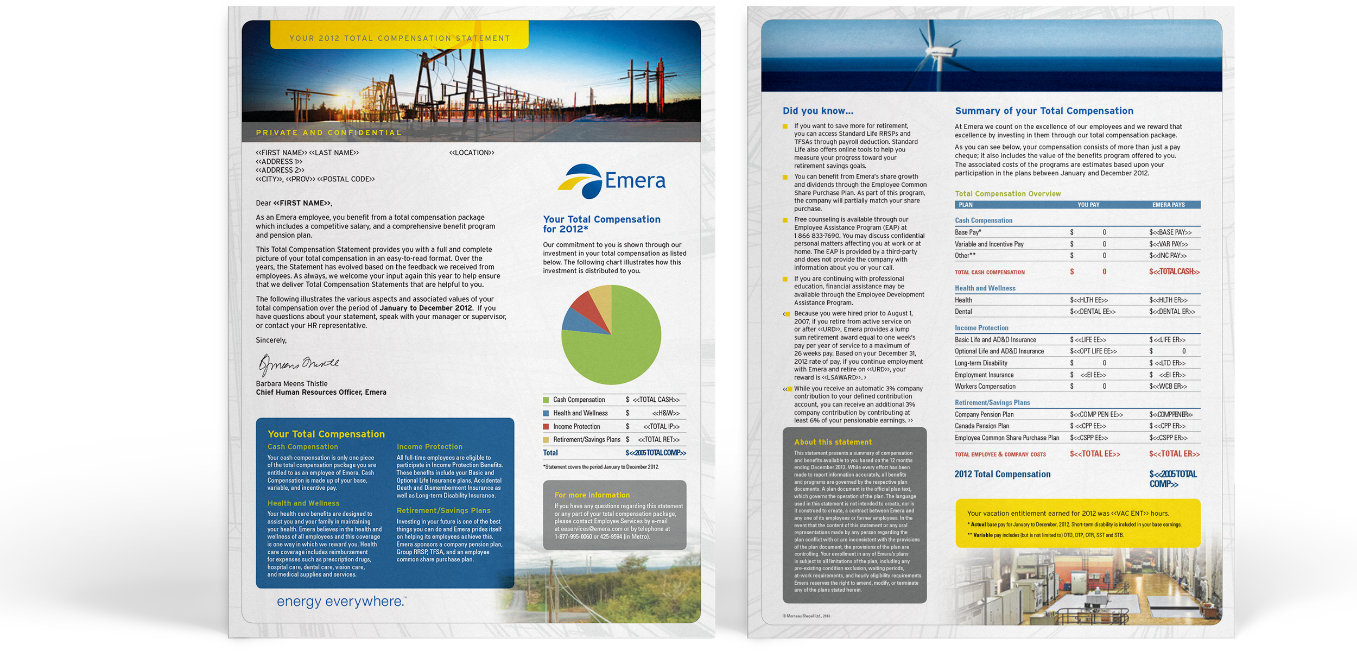Image resolution: width=1357 pixels, height=651 pixels.
Task: Click the eeservices@emera.com email address
Action: [592, 529]
